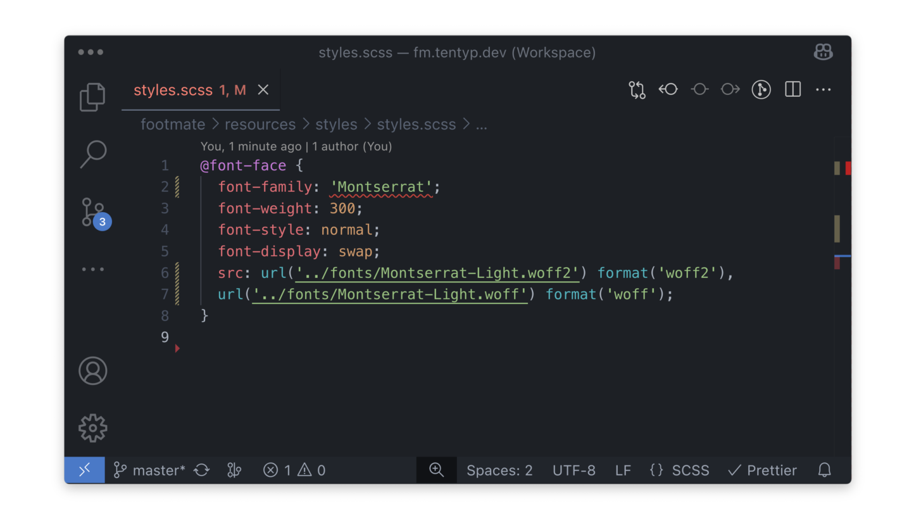Click the Open Changes compare icon

pyautogui.click(x=637, y=90)
